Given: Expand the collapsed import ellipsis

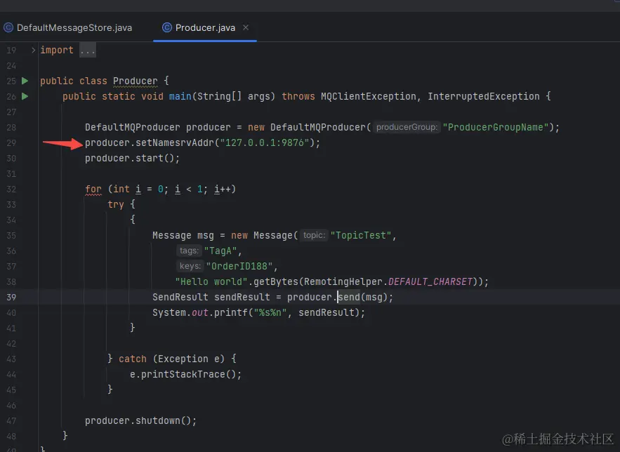Looking at the screenshot, I should click(88, 50).
